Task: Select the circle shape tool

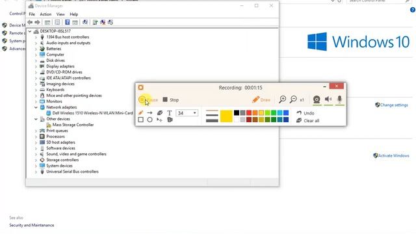Action: click(x=149, y=120)
